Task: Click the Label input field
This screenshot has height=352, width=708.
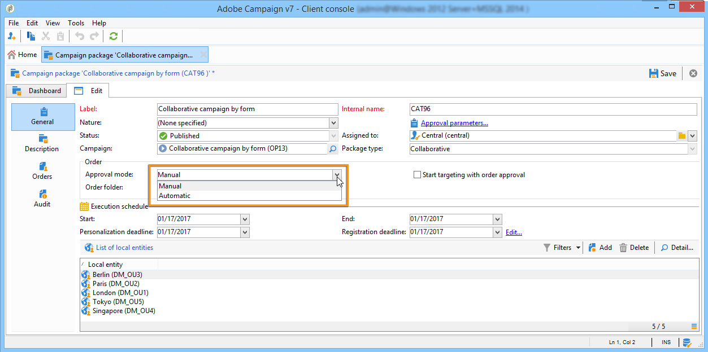Action: pos(247,109)
